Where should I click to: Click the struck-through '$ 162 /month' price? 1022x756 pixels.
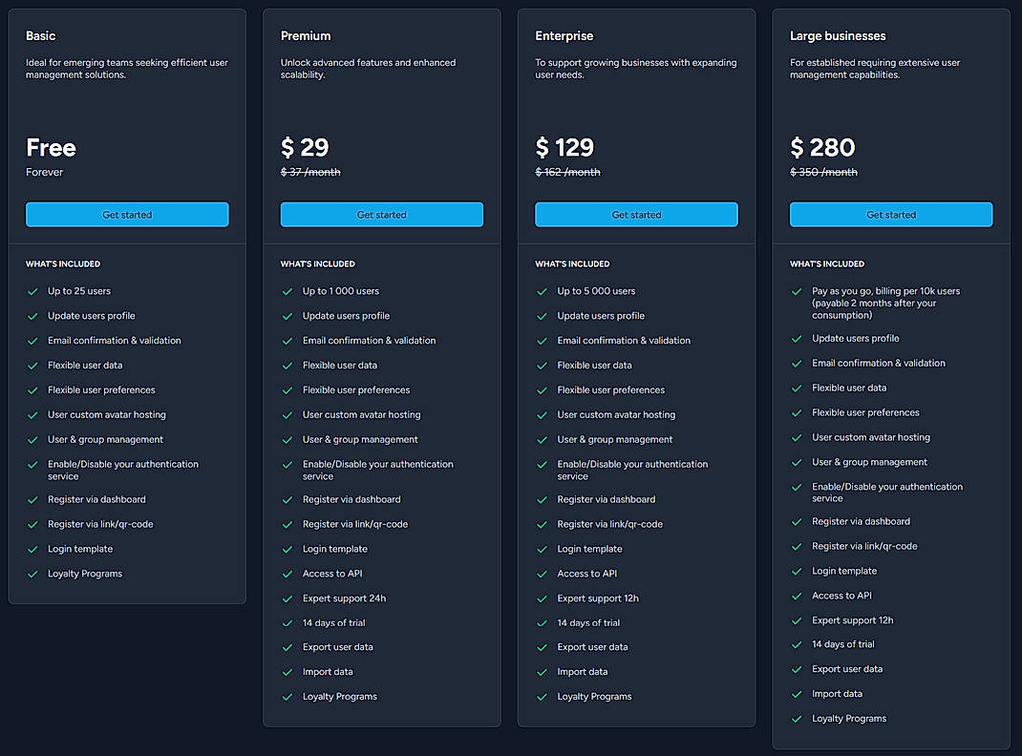coord(567,172)
